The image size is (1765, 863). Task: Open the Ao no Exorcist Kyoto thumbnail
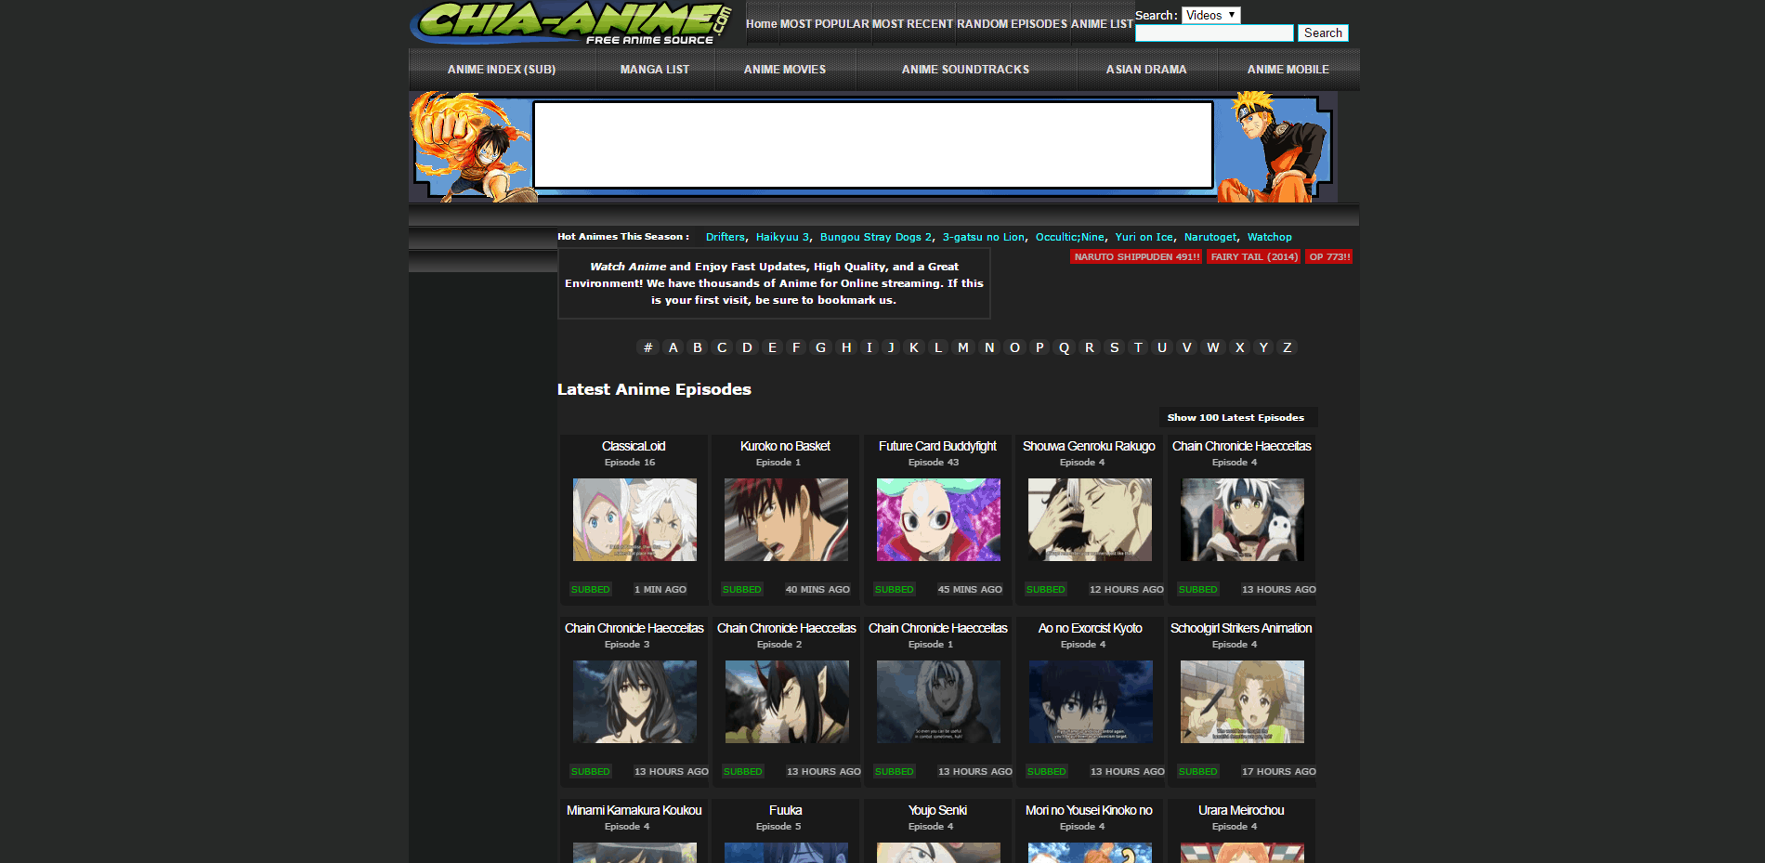[x=1091, y=701]
